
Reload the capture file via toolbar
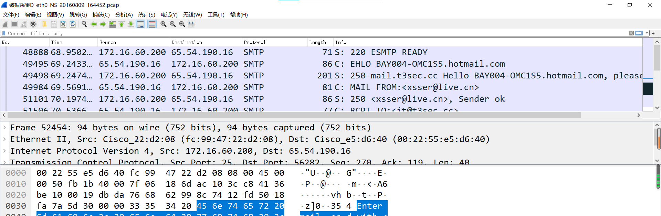pyautogui.click(x=73, y=24)
